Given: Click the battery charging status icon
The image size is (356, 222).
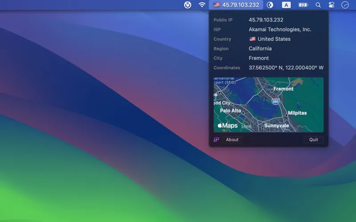Looking at the screenshot, I should point(303,5).
